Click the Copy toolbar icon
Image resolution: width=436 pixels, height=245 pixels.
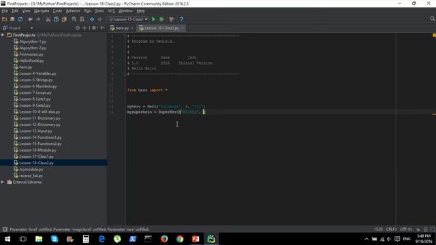tap(56, 19)
